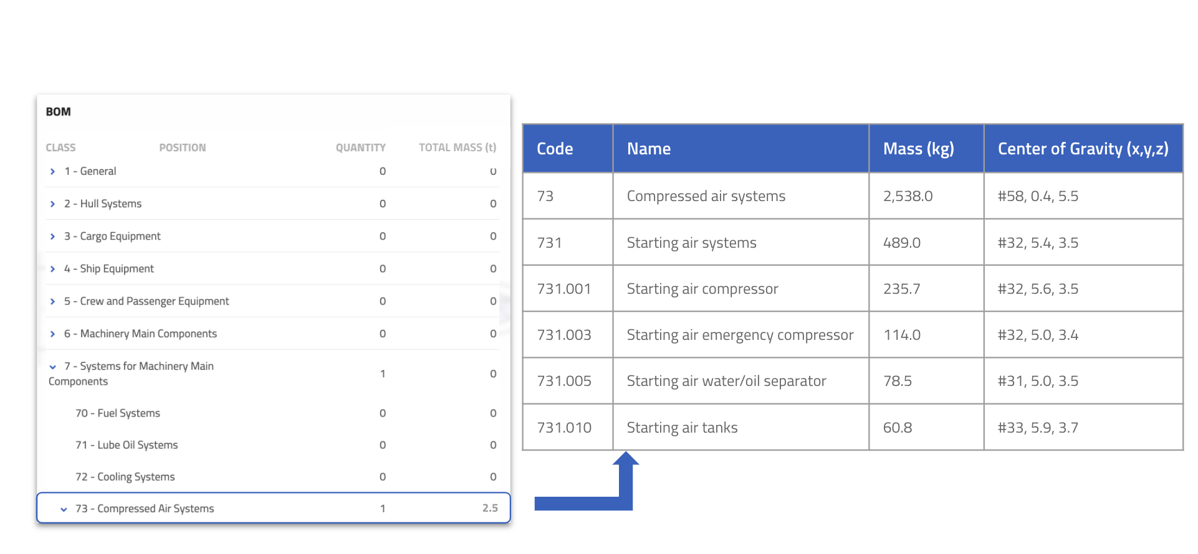Viewport: 1198px width, 554px height.
Task: Click the Center of Gravity header
Action: [x=1083, y=149]
